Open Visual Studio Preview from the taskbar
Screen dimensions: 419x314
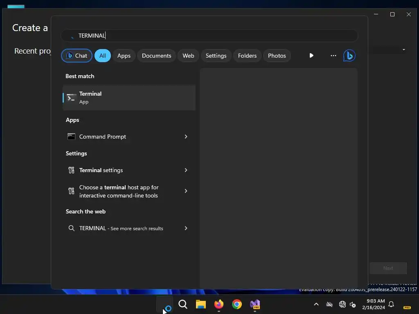point(255,304)
